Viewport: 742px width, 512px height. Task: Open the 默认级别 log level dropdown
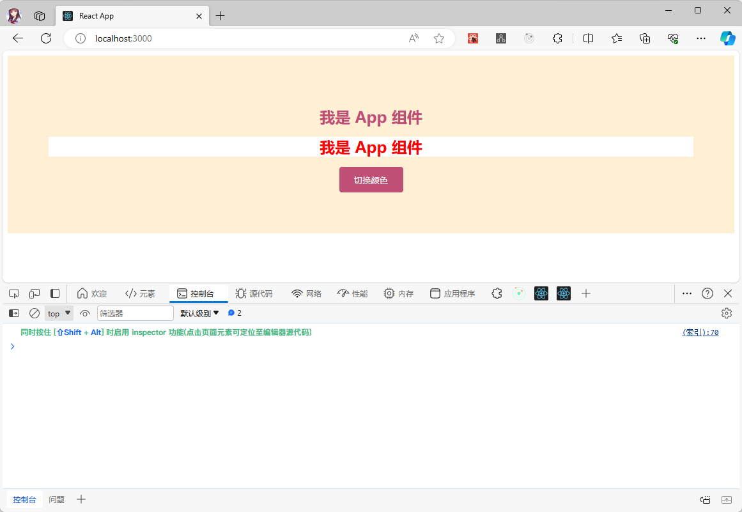[199, 313]
